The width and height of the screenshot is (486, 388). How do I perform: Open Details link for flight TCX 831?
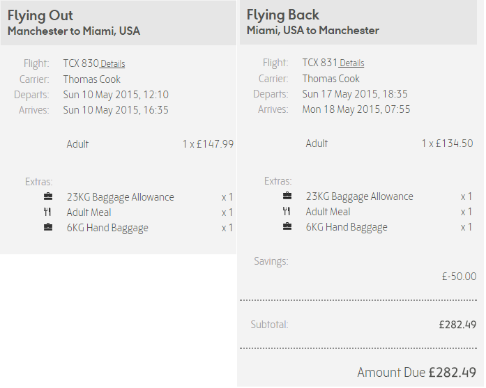point(352,63)
